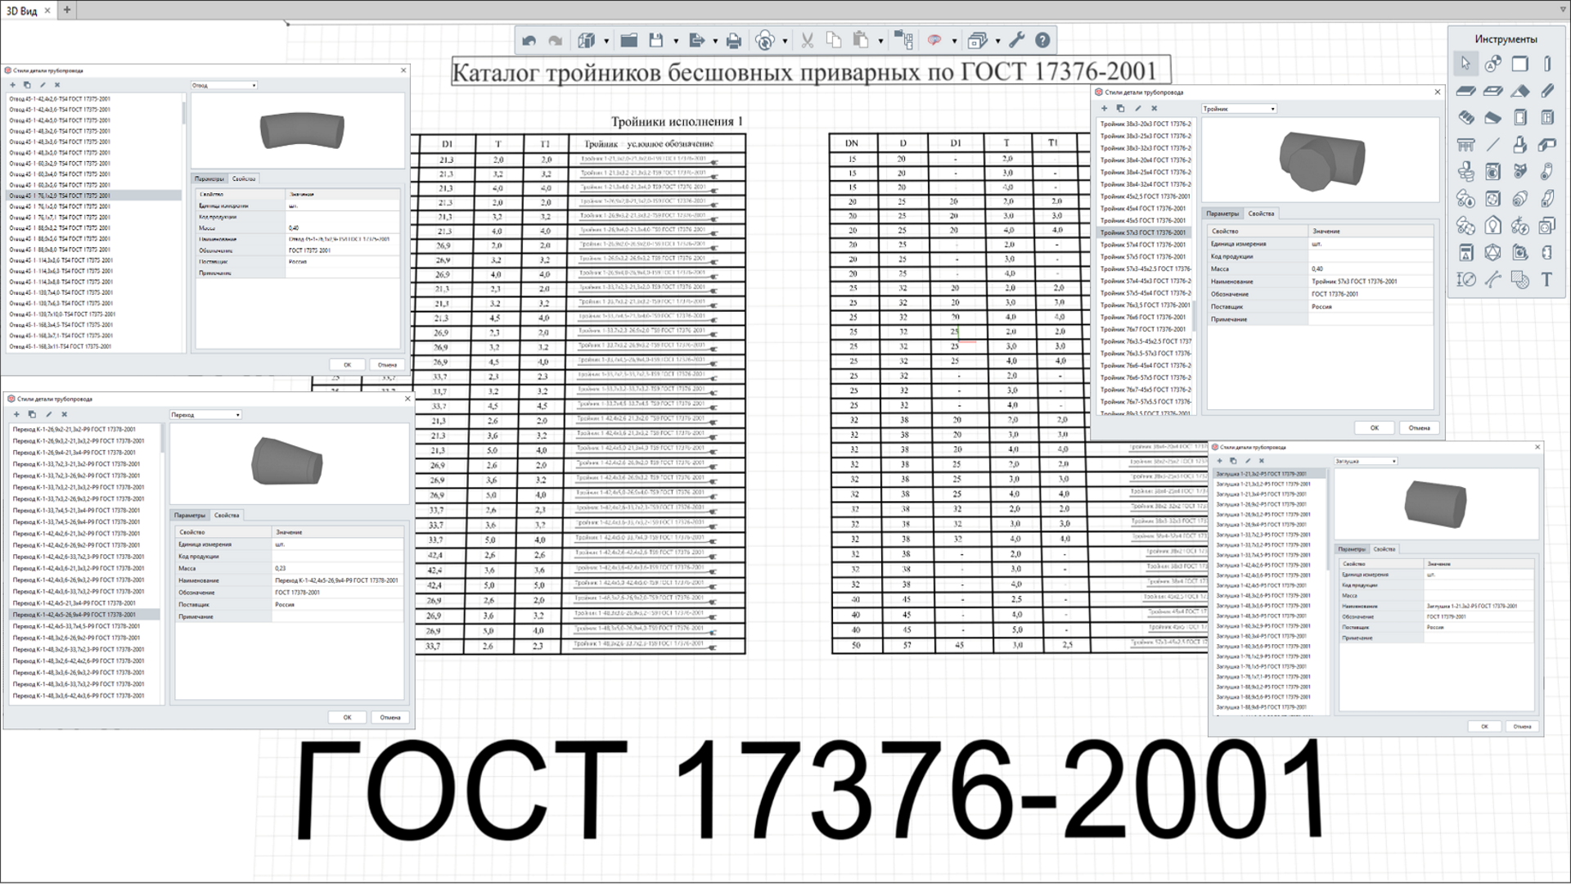The width and height of the screenshot is (1571, 884).
Task: Click the Undo arrow in top toolbar
Action: [529, 40]
